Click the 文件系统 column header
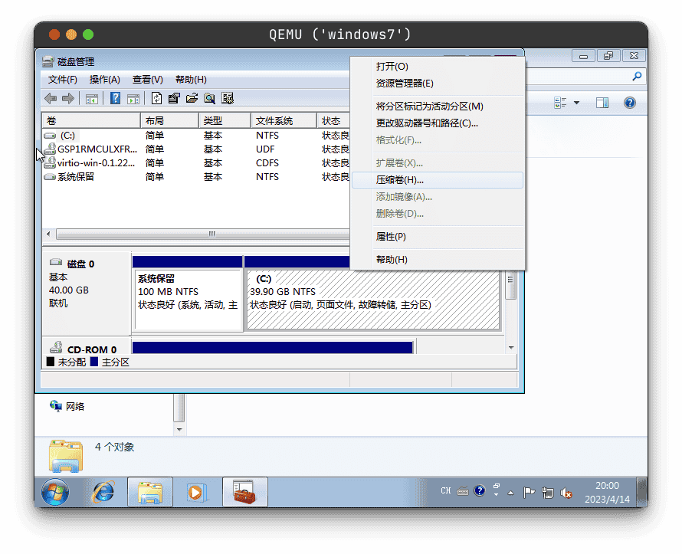Image resolution: width=682 pixels, height=554 pixels. tap(284, 121)
